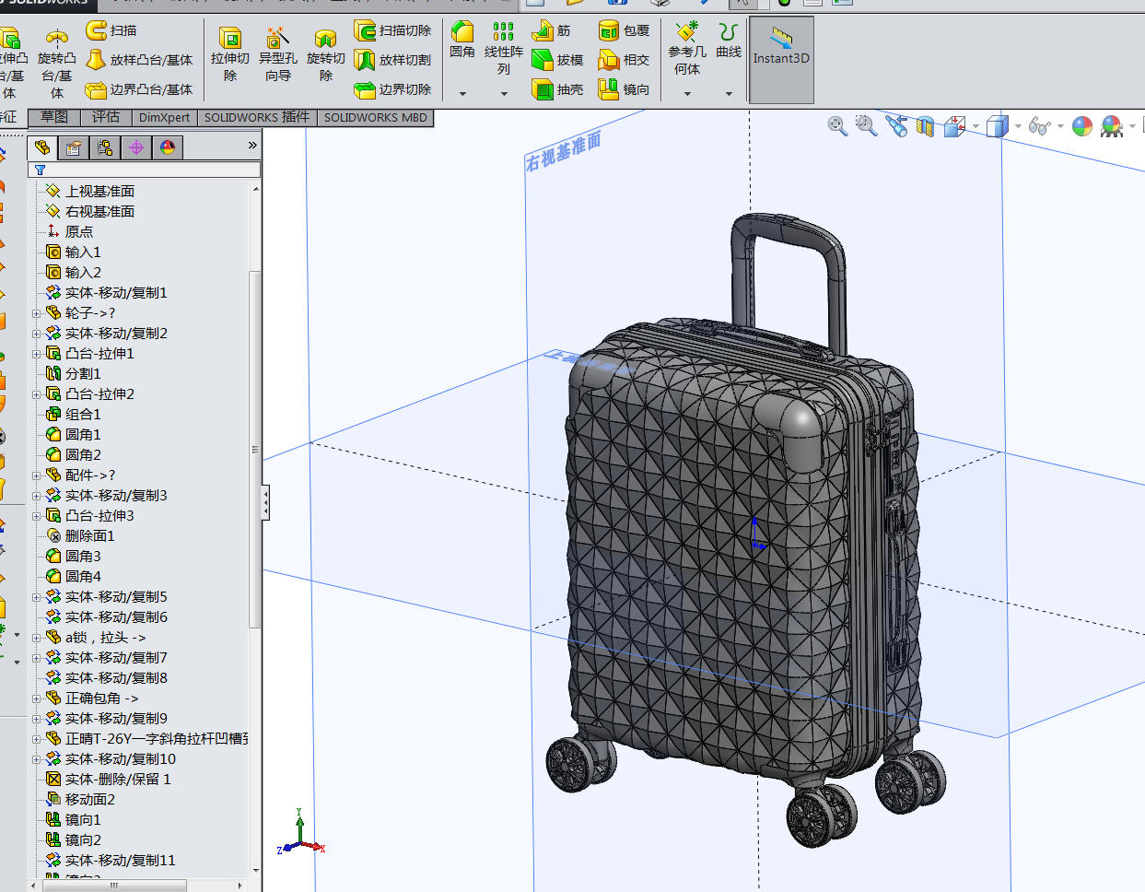This screenshot has width=1145, height=892.
Task: Click the feature tree horizontal scrollbar
Action: tap(114, 886)
